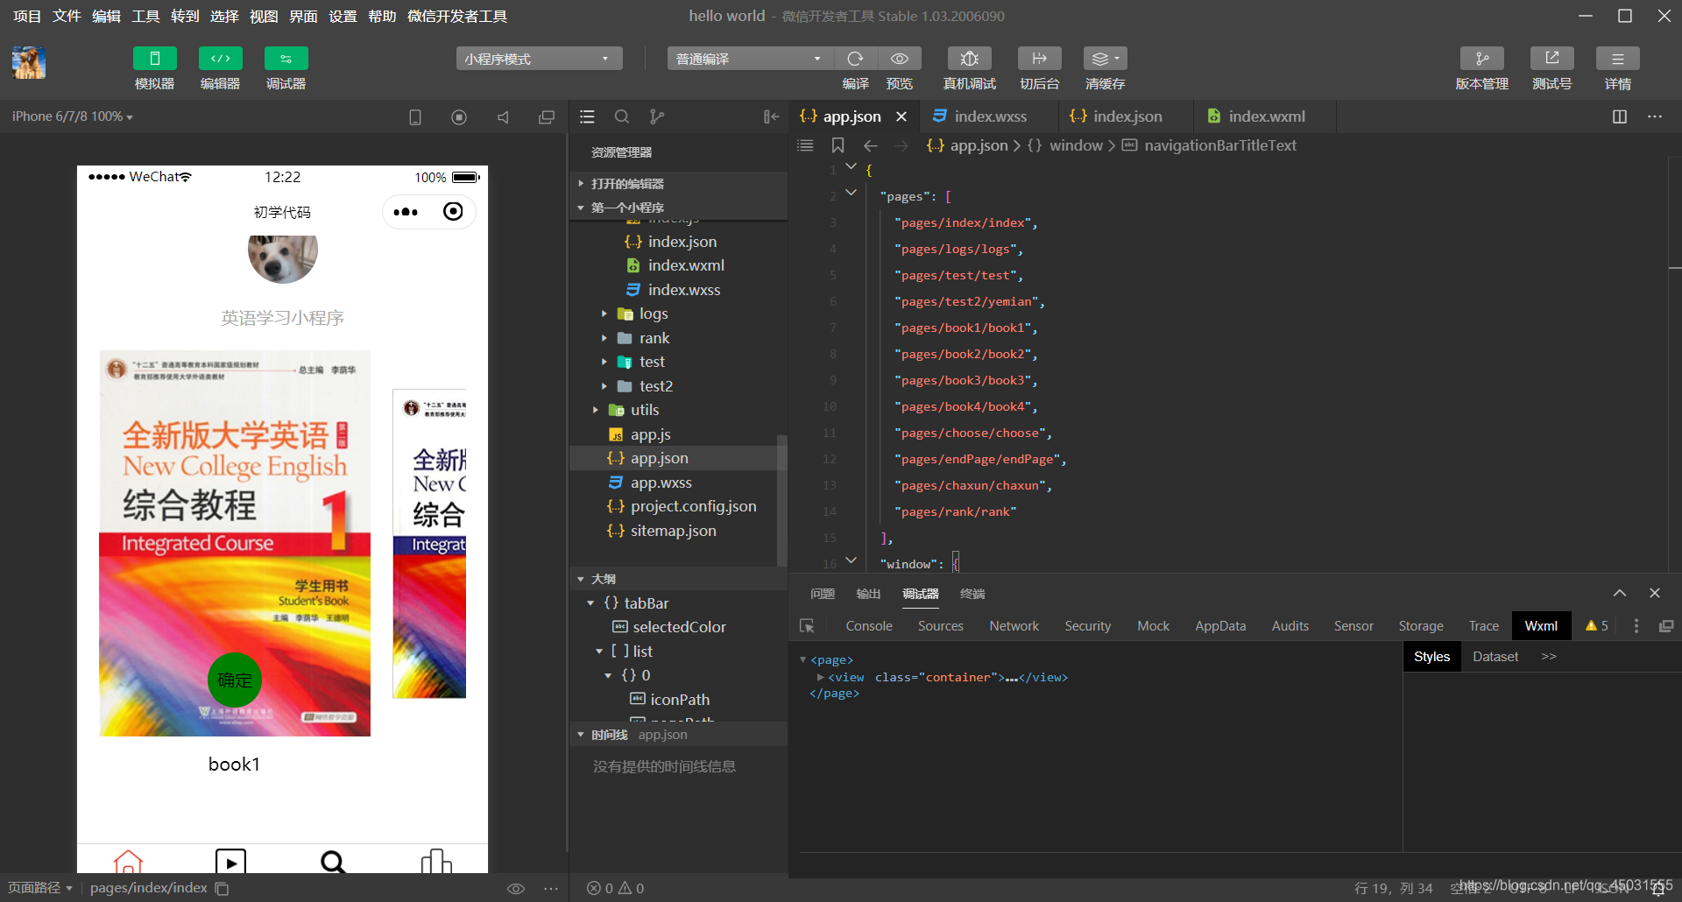The image size is (1682, 902).
Task: Open the iPhone 6/7/8 device dropdown
Action: [x=73, y=116]
